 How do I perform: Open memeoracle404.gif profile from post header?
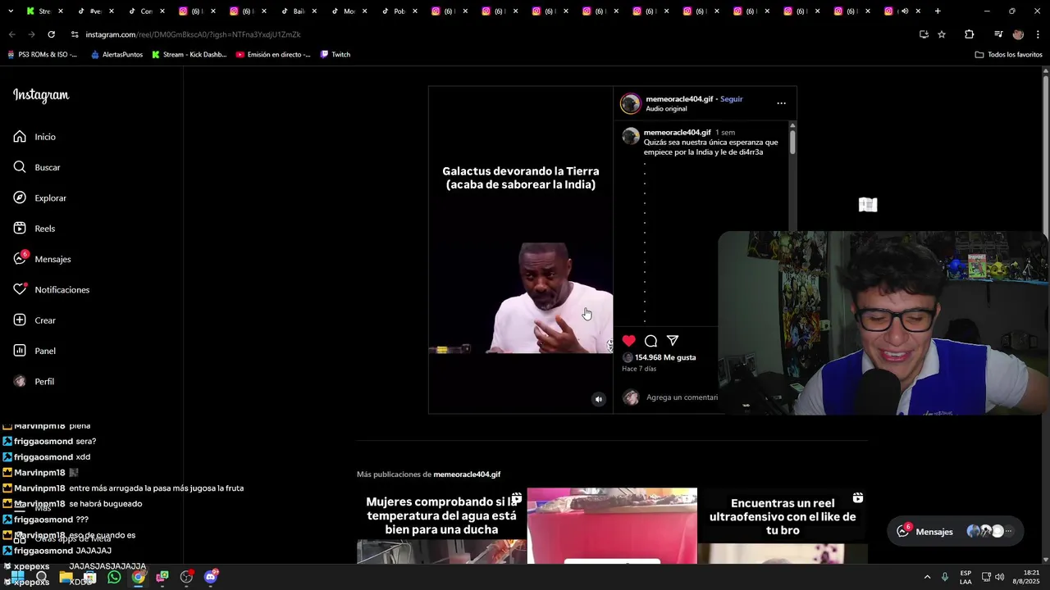pos(679,99)
